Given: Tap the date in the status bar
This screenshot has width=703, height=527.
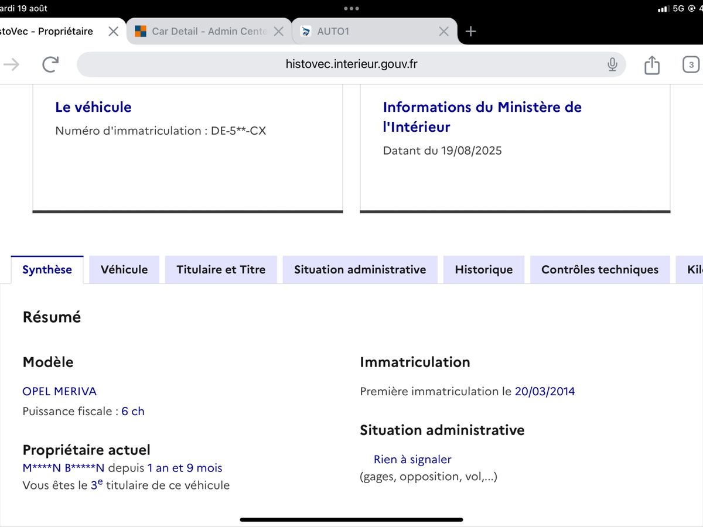Looking at the screenshot, I should point(24,8).
